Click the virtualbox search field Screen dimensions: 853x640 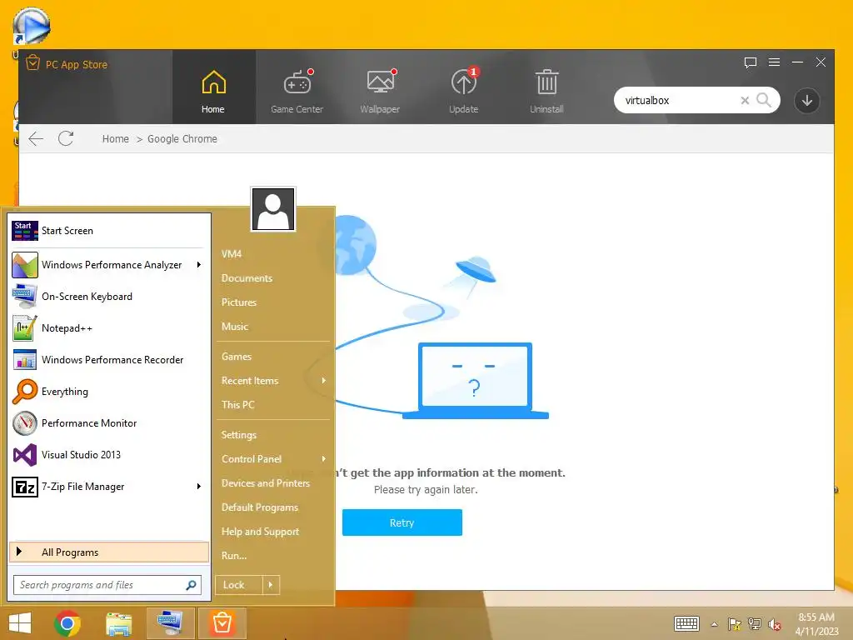point(680,100)
